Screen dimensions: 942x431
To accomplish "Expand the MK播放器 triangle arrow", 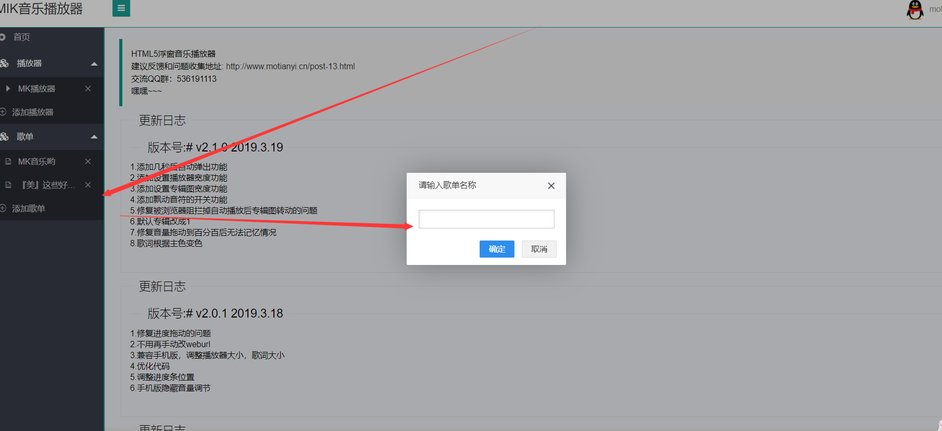I will click(8, 88).
